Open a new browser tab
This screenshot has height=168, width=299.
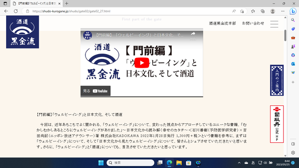pos(66,3)
